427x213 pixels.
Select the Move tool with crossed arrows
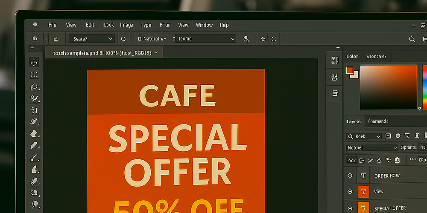(34, 63)
